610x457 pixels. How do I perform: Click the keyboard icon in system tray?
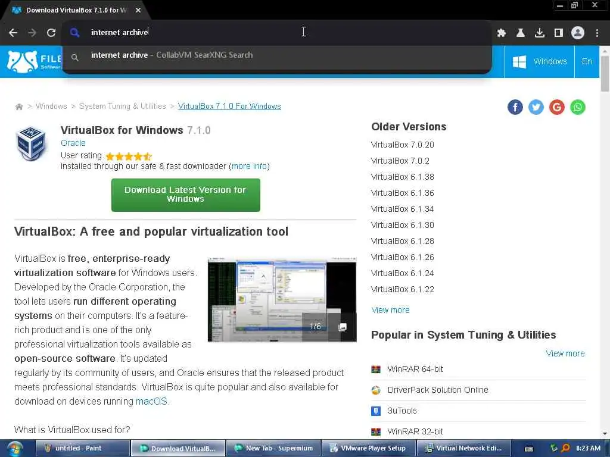tap(529, 449)
